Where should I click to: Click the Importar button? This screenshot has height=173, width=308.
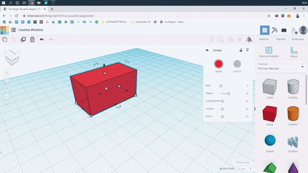point(264,39)
